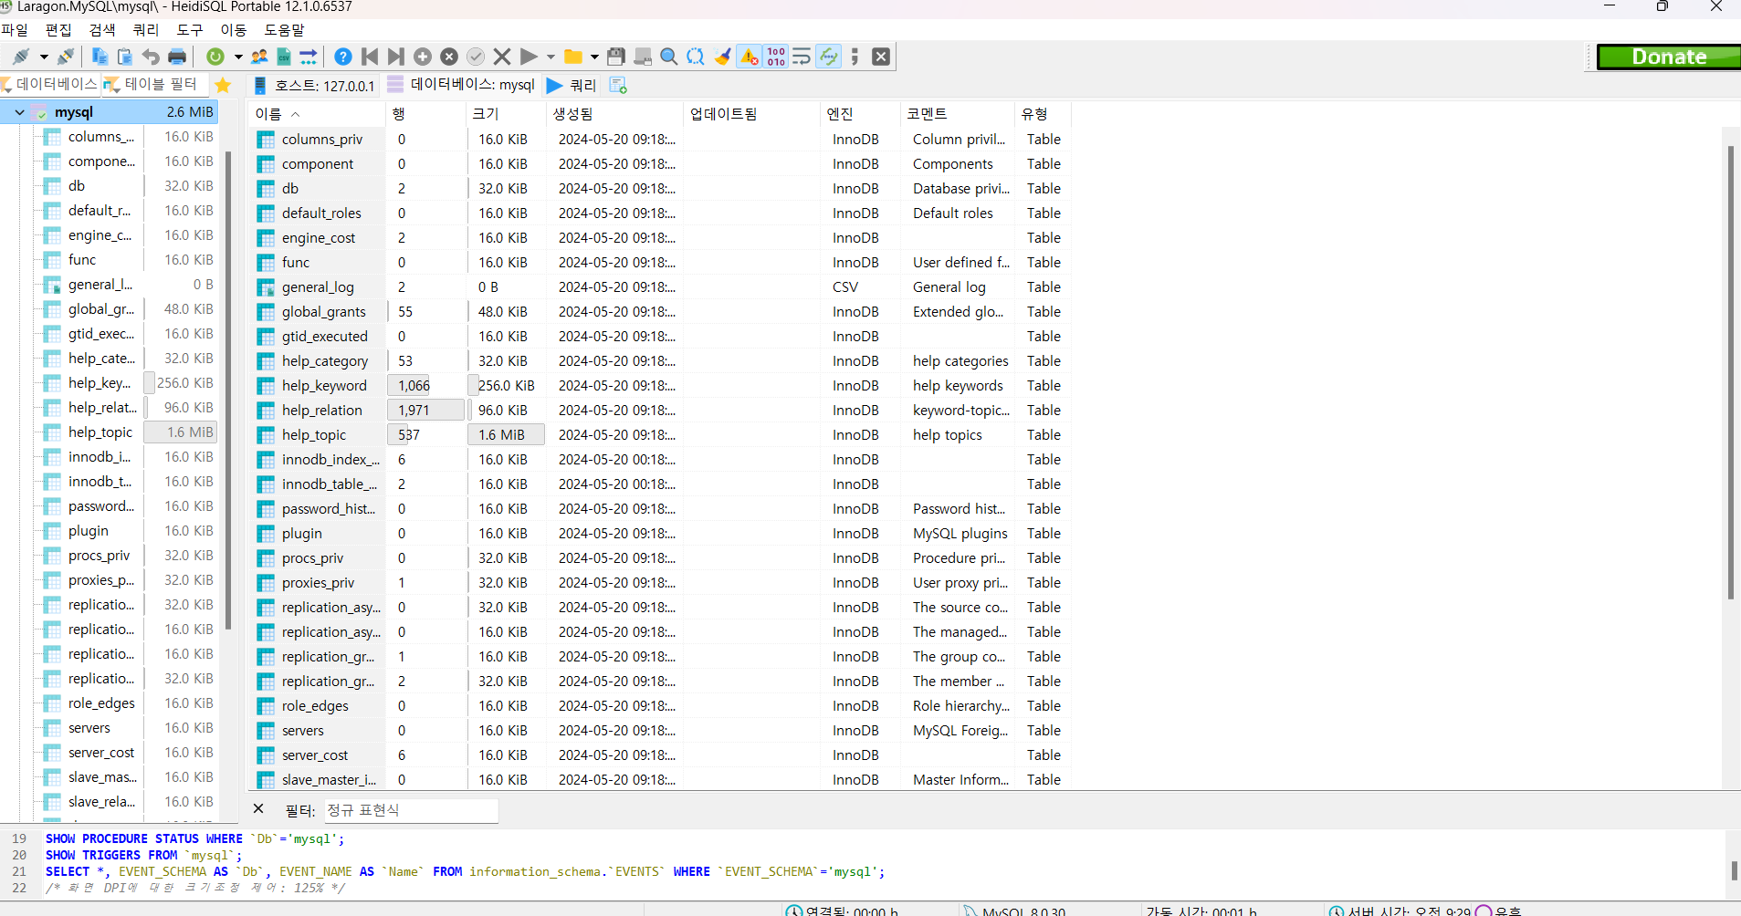Focus the 데이터베이스 filter box above tree
This screenshot has height=916, width=1741.
click(x=51, y=85)
